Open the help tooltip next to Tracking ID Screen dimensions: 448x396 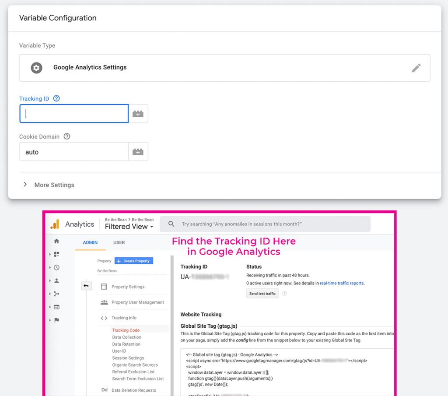56,98
